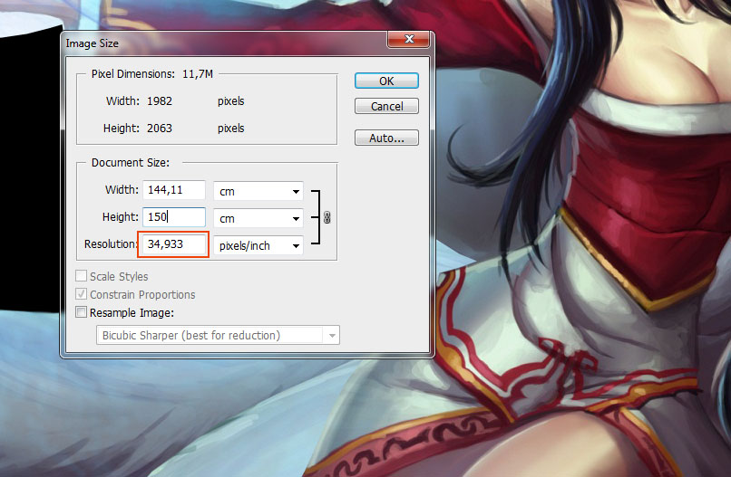Open the Width unit cm dropdown
731x477 pixels.
(x=258, y=191)
